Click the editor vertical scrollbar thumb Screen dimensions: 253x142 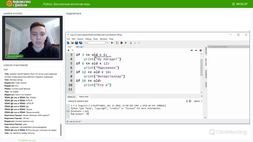[202, 67]
